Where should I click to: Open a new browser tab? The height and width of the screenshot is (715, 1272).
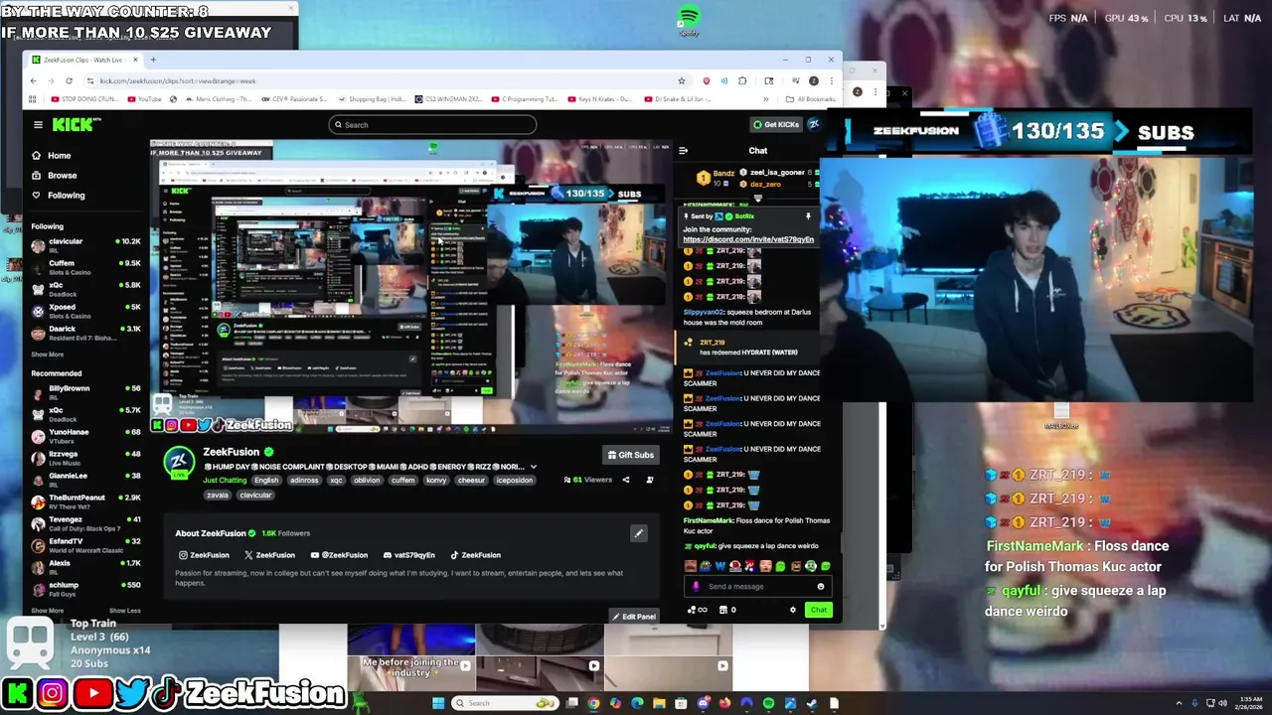click(x=153, y=60)
